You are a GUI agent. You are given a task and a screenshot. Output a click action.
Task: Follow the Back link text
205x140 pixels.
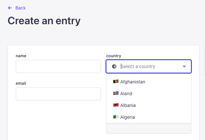pyautogui.click(x=21, y=8)
